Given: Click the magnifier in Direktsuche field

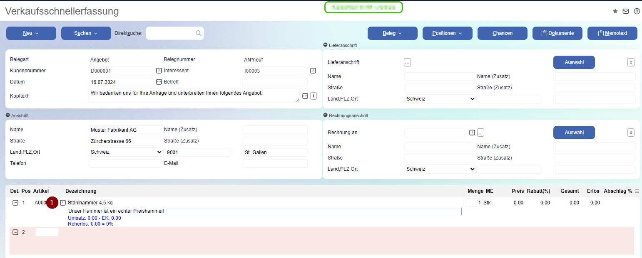Looking at the screenshot, I should click(198, 33).
